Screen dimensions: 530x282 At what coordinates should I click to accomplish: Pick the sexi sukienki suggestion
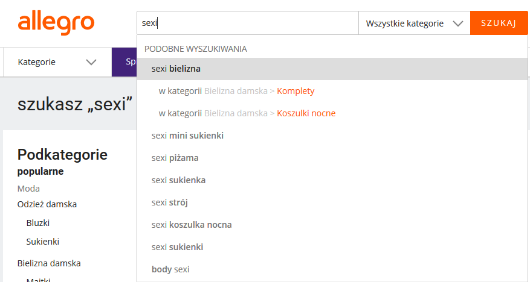point(332,246)
